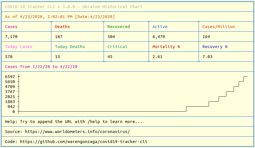
Task: Click the chart axis label 2825
Action: [x=10, y=97]
